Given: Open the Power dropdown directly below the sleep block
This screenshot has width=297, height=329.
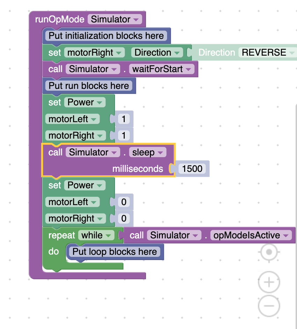Looking at the screenshot, I should click(85, 185).
